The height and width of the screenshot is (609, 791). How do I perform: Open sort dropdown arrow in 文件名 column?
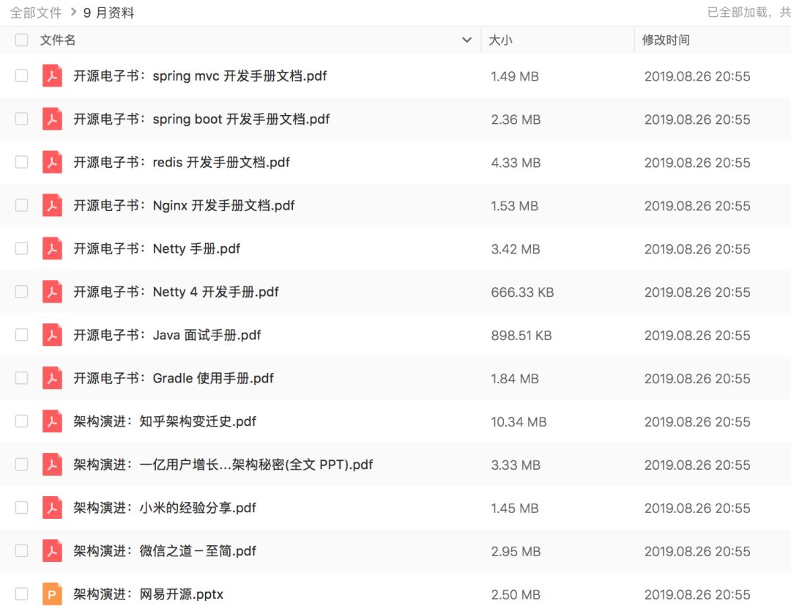coord(467,40)
